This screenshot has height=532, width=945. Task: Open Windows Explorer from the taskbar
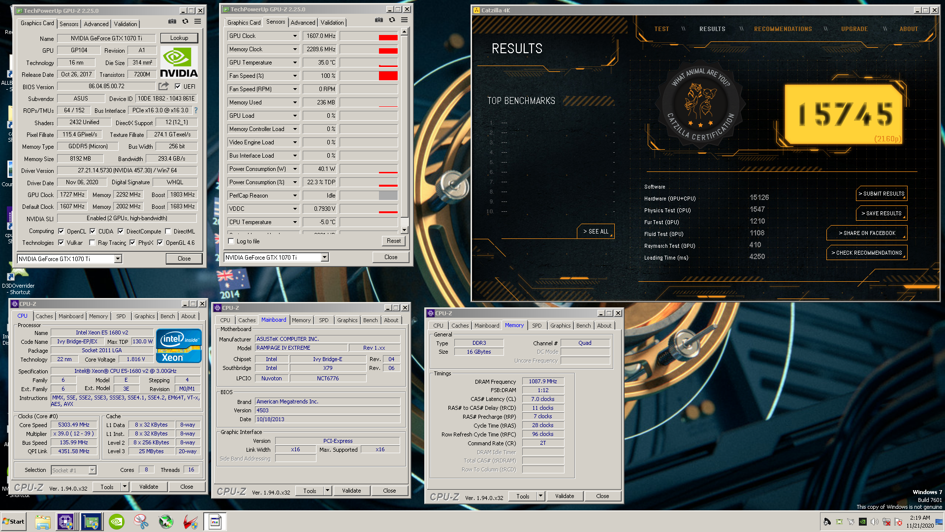42,522
